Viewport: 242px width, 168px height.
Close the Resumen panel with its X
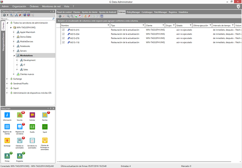pos(53,108)
